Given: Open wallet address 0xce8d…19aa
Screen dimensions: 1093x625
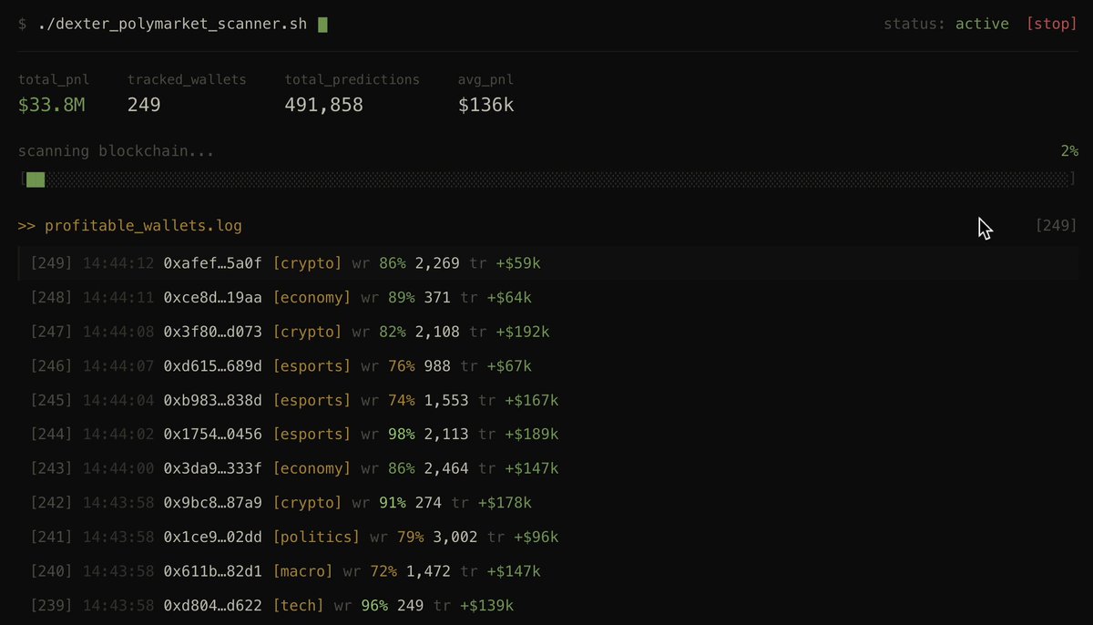Looking at the screenshot, I should click(212, 297).
